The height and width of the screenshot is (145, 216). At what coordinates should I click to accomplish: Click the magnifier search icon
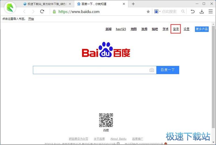(x=183, y=12)
